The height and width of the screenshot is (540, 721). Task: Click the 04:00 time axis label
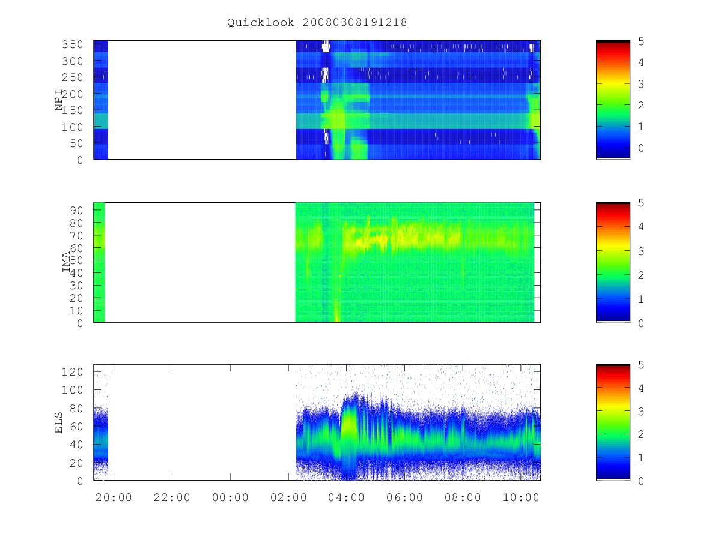tap(347, 497)
